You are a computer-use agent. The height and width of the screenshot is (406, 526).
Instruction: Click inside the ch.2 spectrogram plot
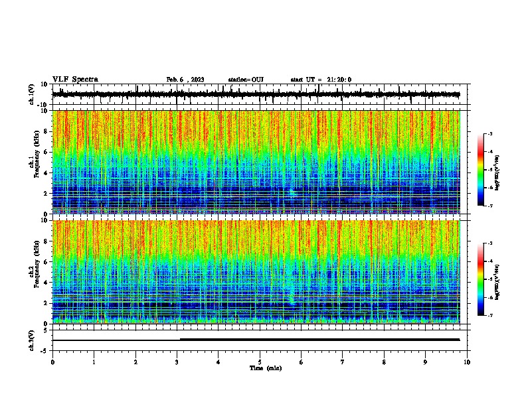(x=256, y=272)
